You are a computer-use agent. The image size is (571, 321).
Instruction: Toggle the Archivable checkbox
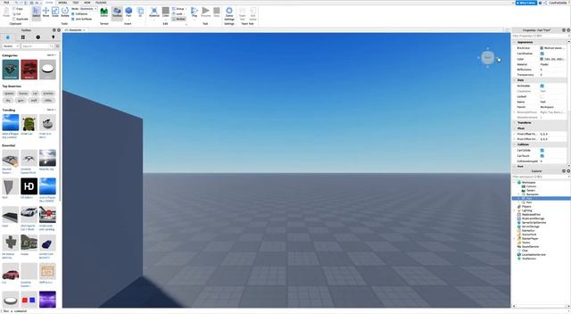(x=542, y=86)
